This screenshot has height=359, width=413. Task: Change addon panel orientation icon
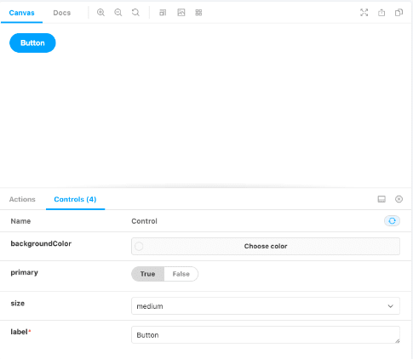coord(381,199)
